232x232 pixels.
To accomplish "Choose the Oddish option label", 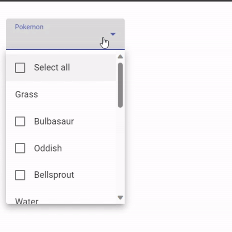I will pyautogui.click(x=48, y=148).
